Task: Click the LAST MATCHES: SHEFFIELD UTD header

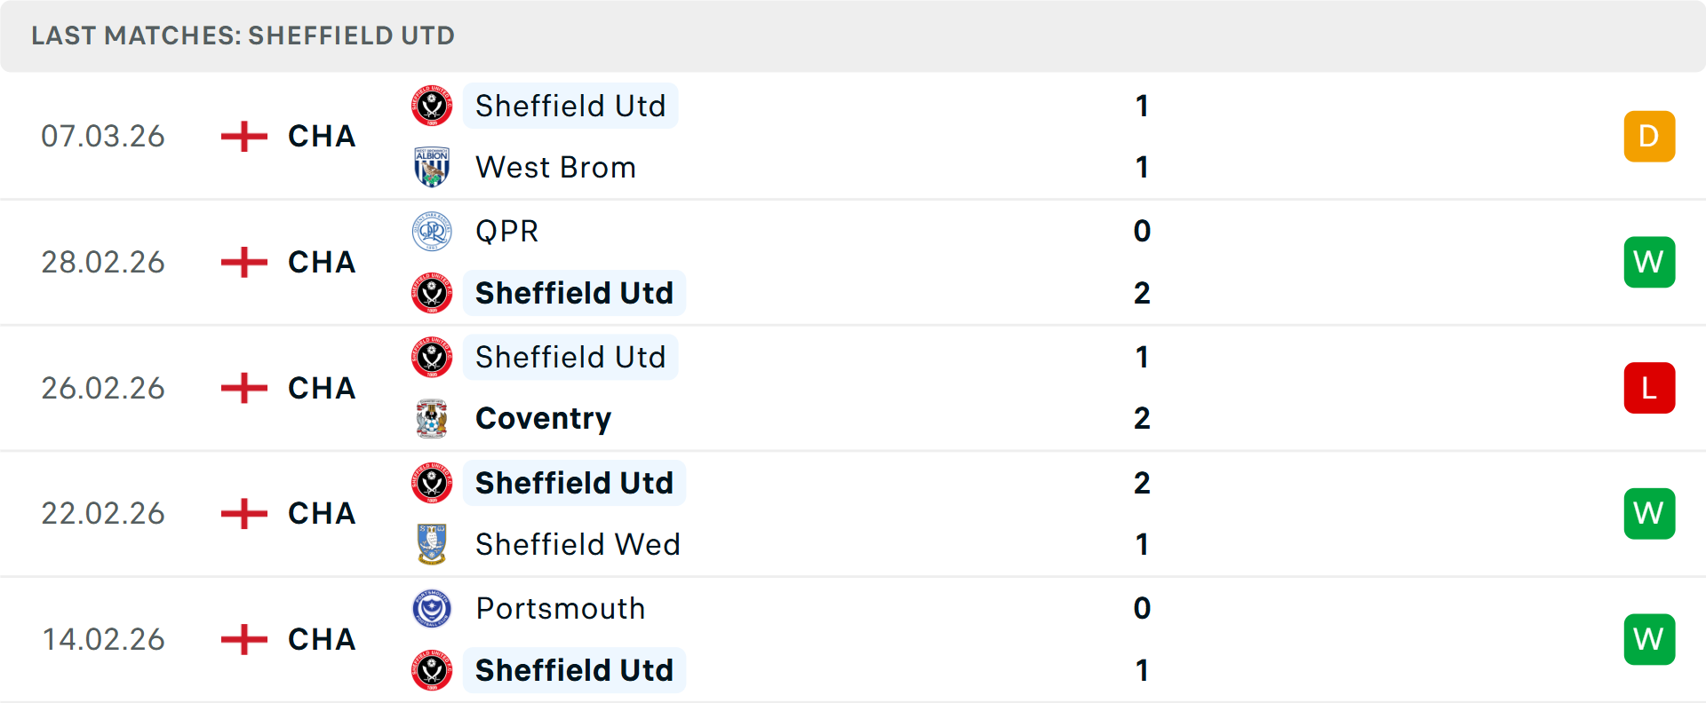Action: pyautogui.click(x=242, y=36)
